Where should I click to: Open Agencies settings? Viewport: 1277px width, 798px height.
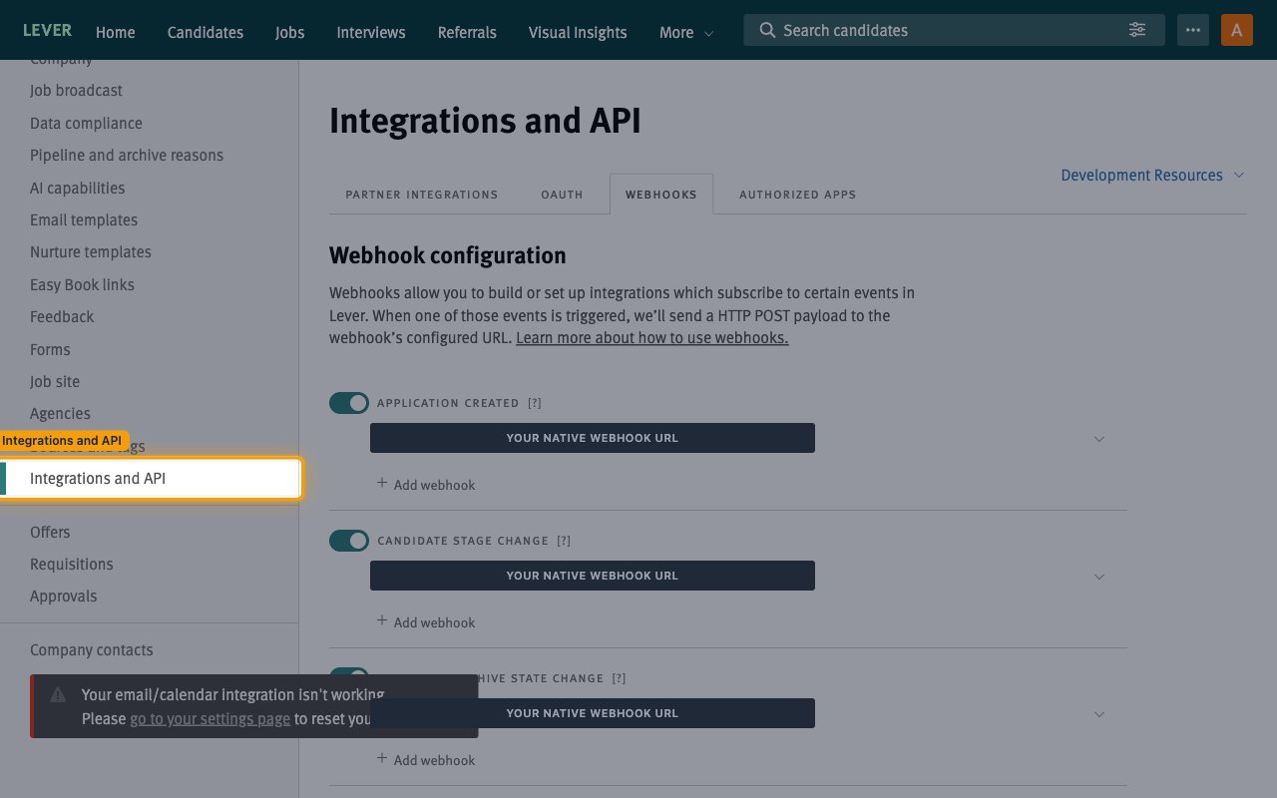click(x=60, y=414)
